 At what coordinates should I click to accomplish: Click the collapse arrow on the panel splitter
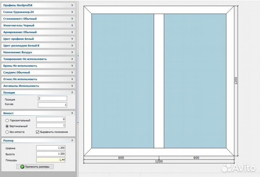[78, 55]
